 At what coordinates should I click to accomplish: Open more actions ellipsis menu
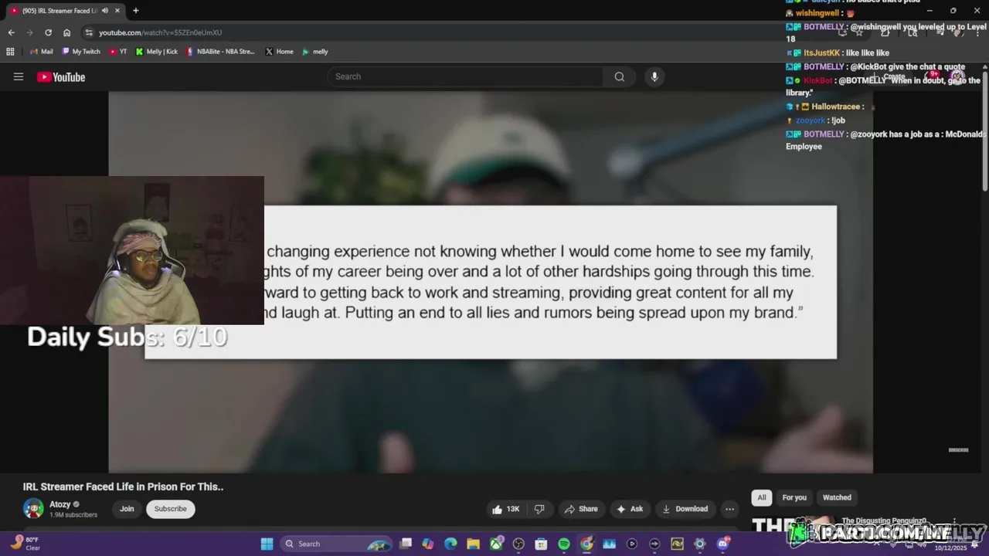(729, 509)
